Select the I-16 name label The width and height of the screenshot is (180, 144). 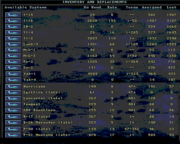(28, 21)
